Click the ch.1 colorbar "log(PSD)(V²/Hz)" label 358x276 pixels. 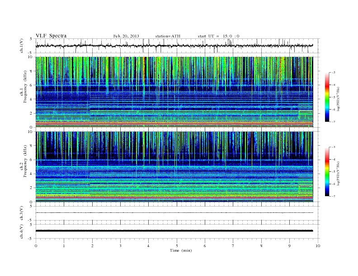point(338,99)
